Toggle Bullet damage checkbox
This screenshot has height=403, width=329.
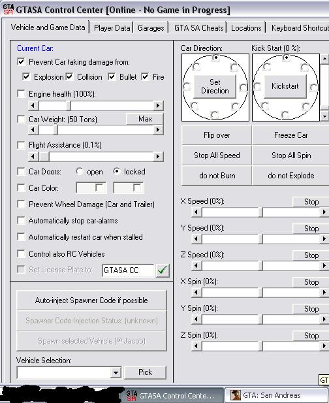click(112, 76)
